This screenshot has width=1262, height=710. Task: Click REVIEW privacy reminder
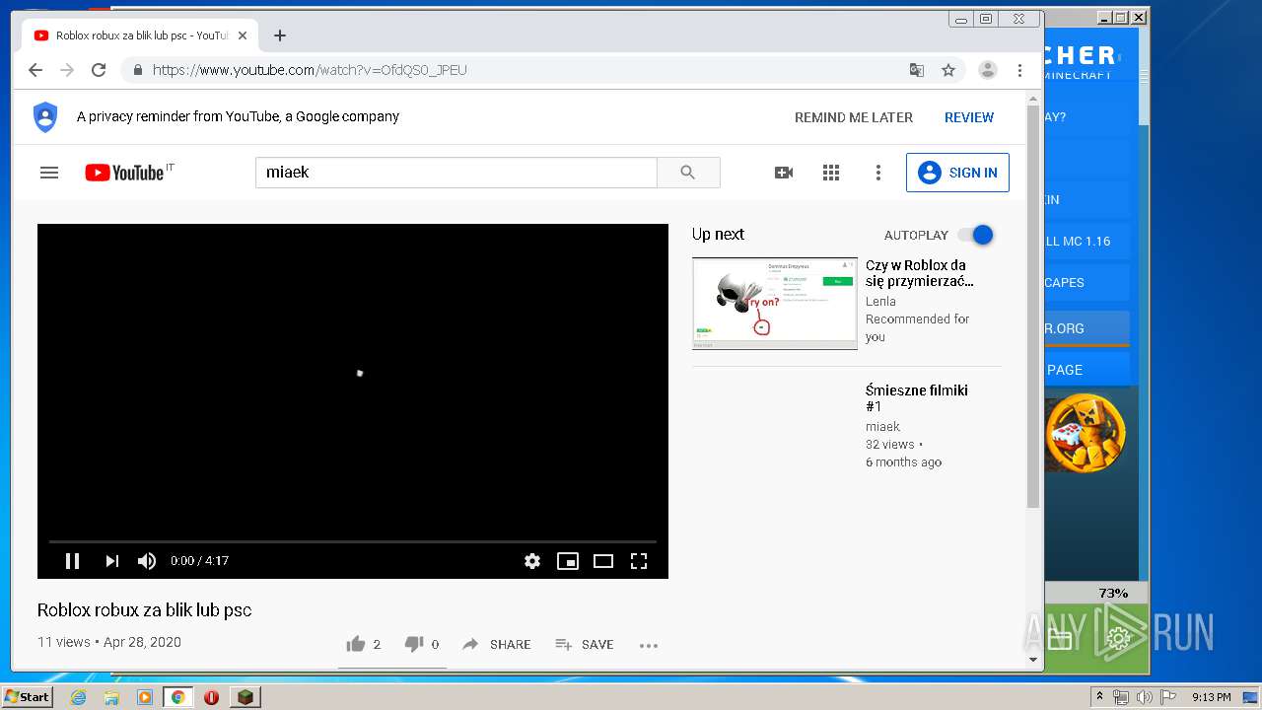(x=969, y=117)
